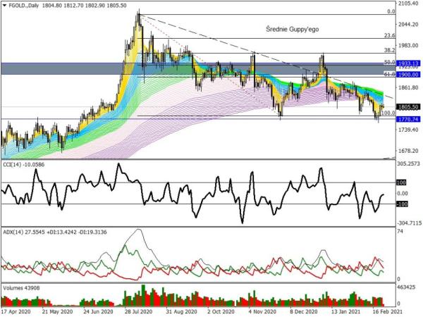Select the 100.0 Fibonacci level label

[x=387, y=113]
